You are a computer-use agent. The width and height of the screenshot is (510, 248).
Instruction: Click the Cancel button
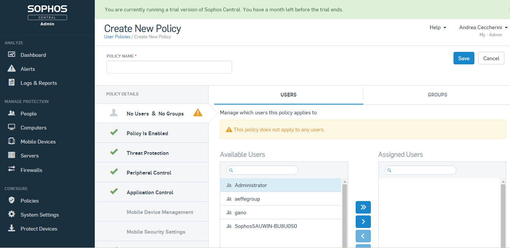click(x=491, y=58)
